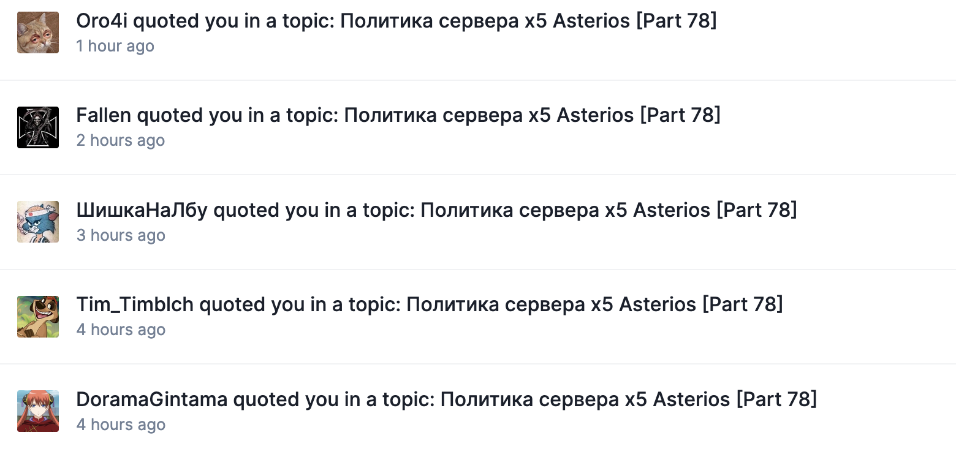
Task: Click Oro4i's grumpy cat avatar
Action: click(38, 32)
